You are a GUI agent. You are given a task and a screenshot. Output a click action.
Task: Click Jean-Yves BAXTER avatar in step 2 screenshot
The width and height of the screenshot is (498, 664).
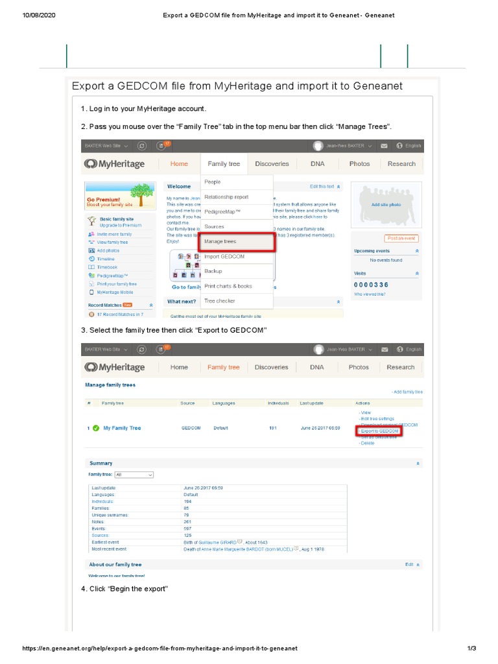[x=318, y=146]
